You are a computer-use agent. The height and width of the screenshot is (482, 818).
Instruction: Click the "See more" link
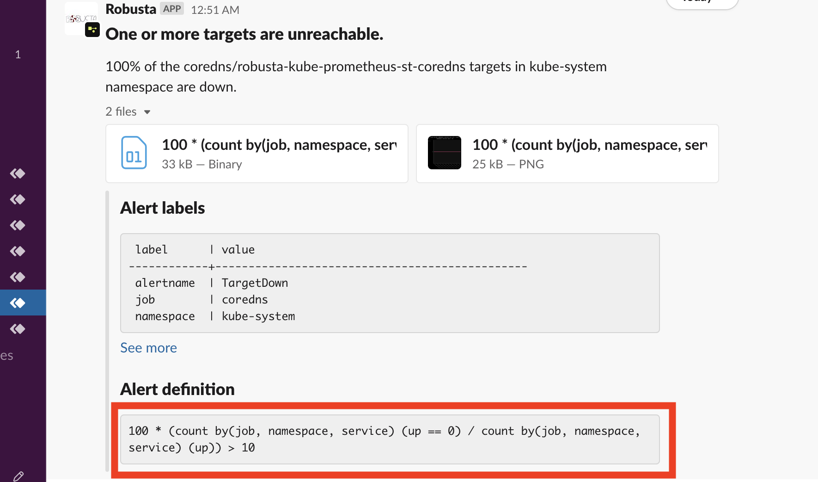tap(148, 348)
